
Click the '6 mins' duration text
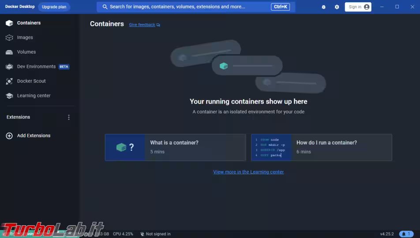[x=304, y=152]
